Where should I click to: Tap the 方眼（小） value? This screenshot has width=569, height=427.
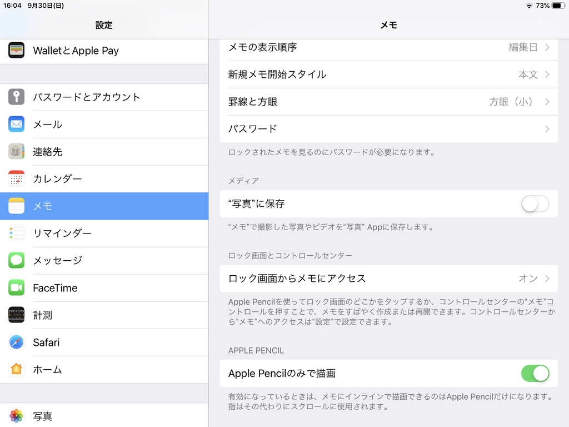point(512,102)
